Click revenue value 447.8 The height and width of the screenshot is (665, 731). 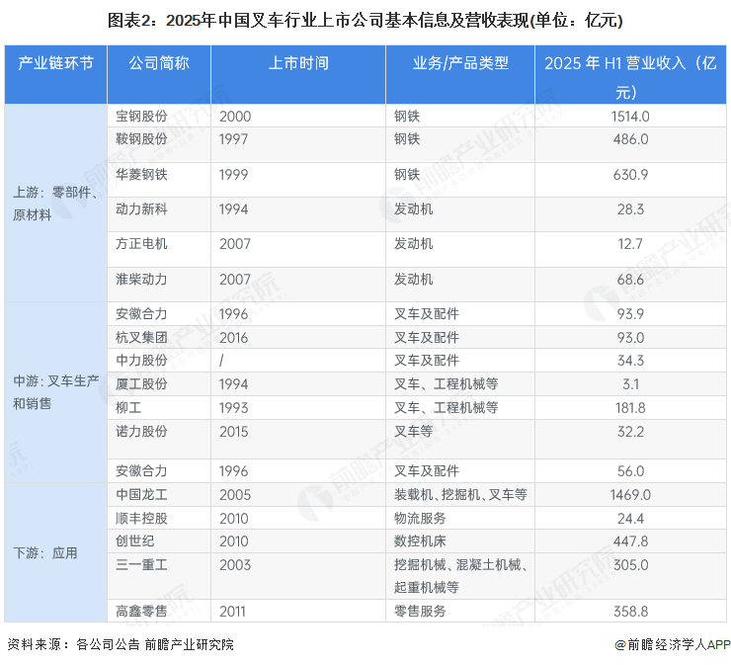coord(630,541)
